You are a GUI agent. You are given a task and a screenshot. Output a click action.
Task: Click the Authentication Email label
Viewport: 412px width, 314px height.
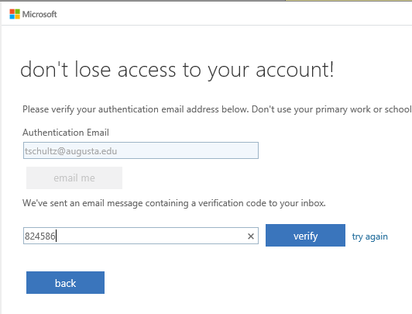pos(66,133)
